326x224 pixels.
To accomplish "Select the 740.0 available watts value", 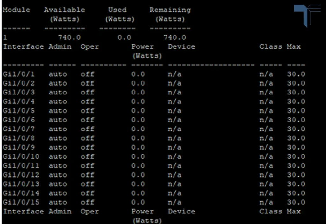I will pos(69,38).
